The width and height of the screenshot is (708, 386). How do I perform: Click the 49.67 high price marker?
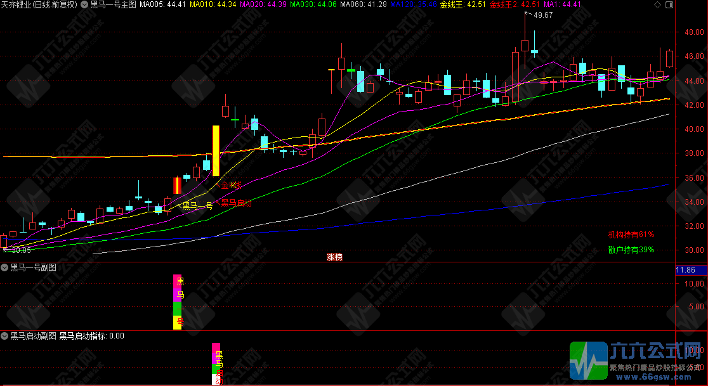tap(542, 15)
